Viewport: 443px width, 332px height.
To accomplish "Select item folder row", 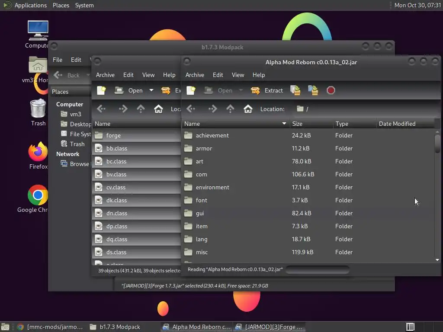I will pos(308,227).
